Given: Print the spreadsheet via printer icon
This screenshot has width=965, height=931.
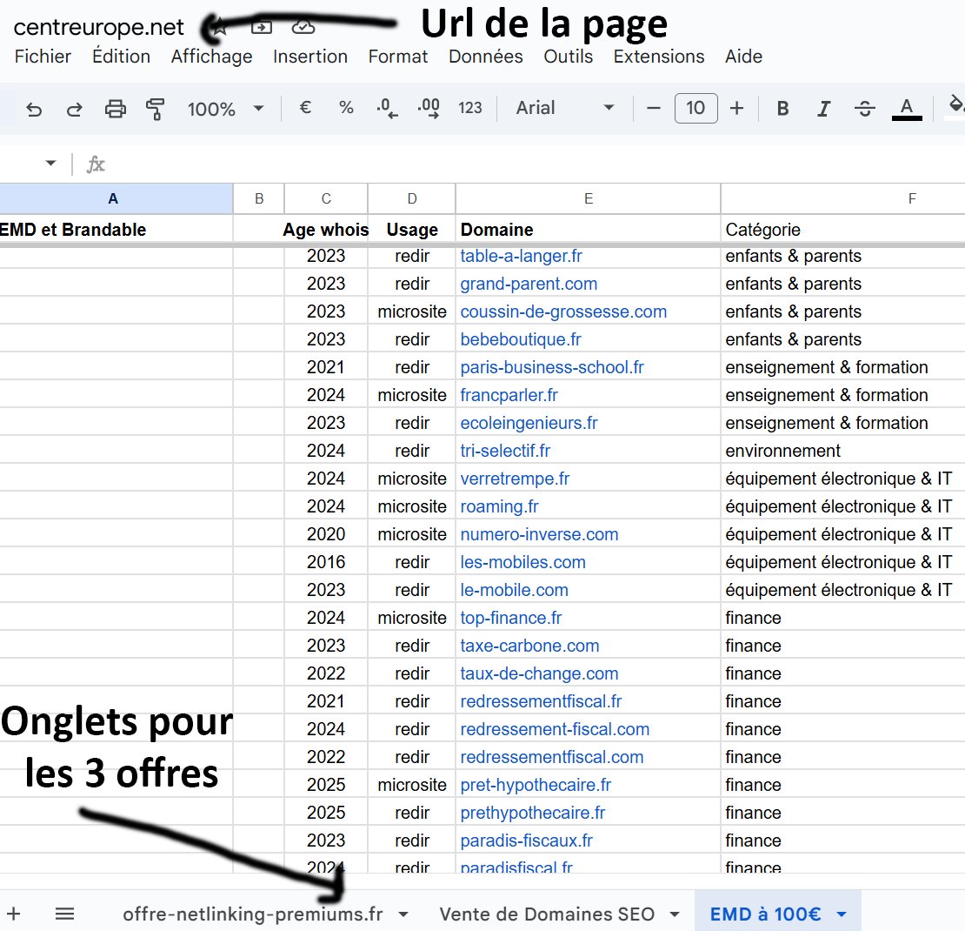Looking at the screenshot, I should coord(115,109).
